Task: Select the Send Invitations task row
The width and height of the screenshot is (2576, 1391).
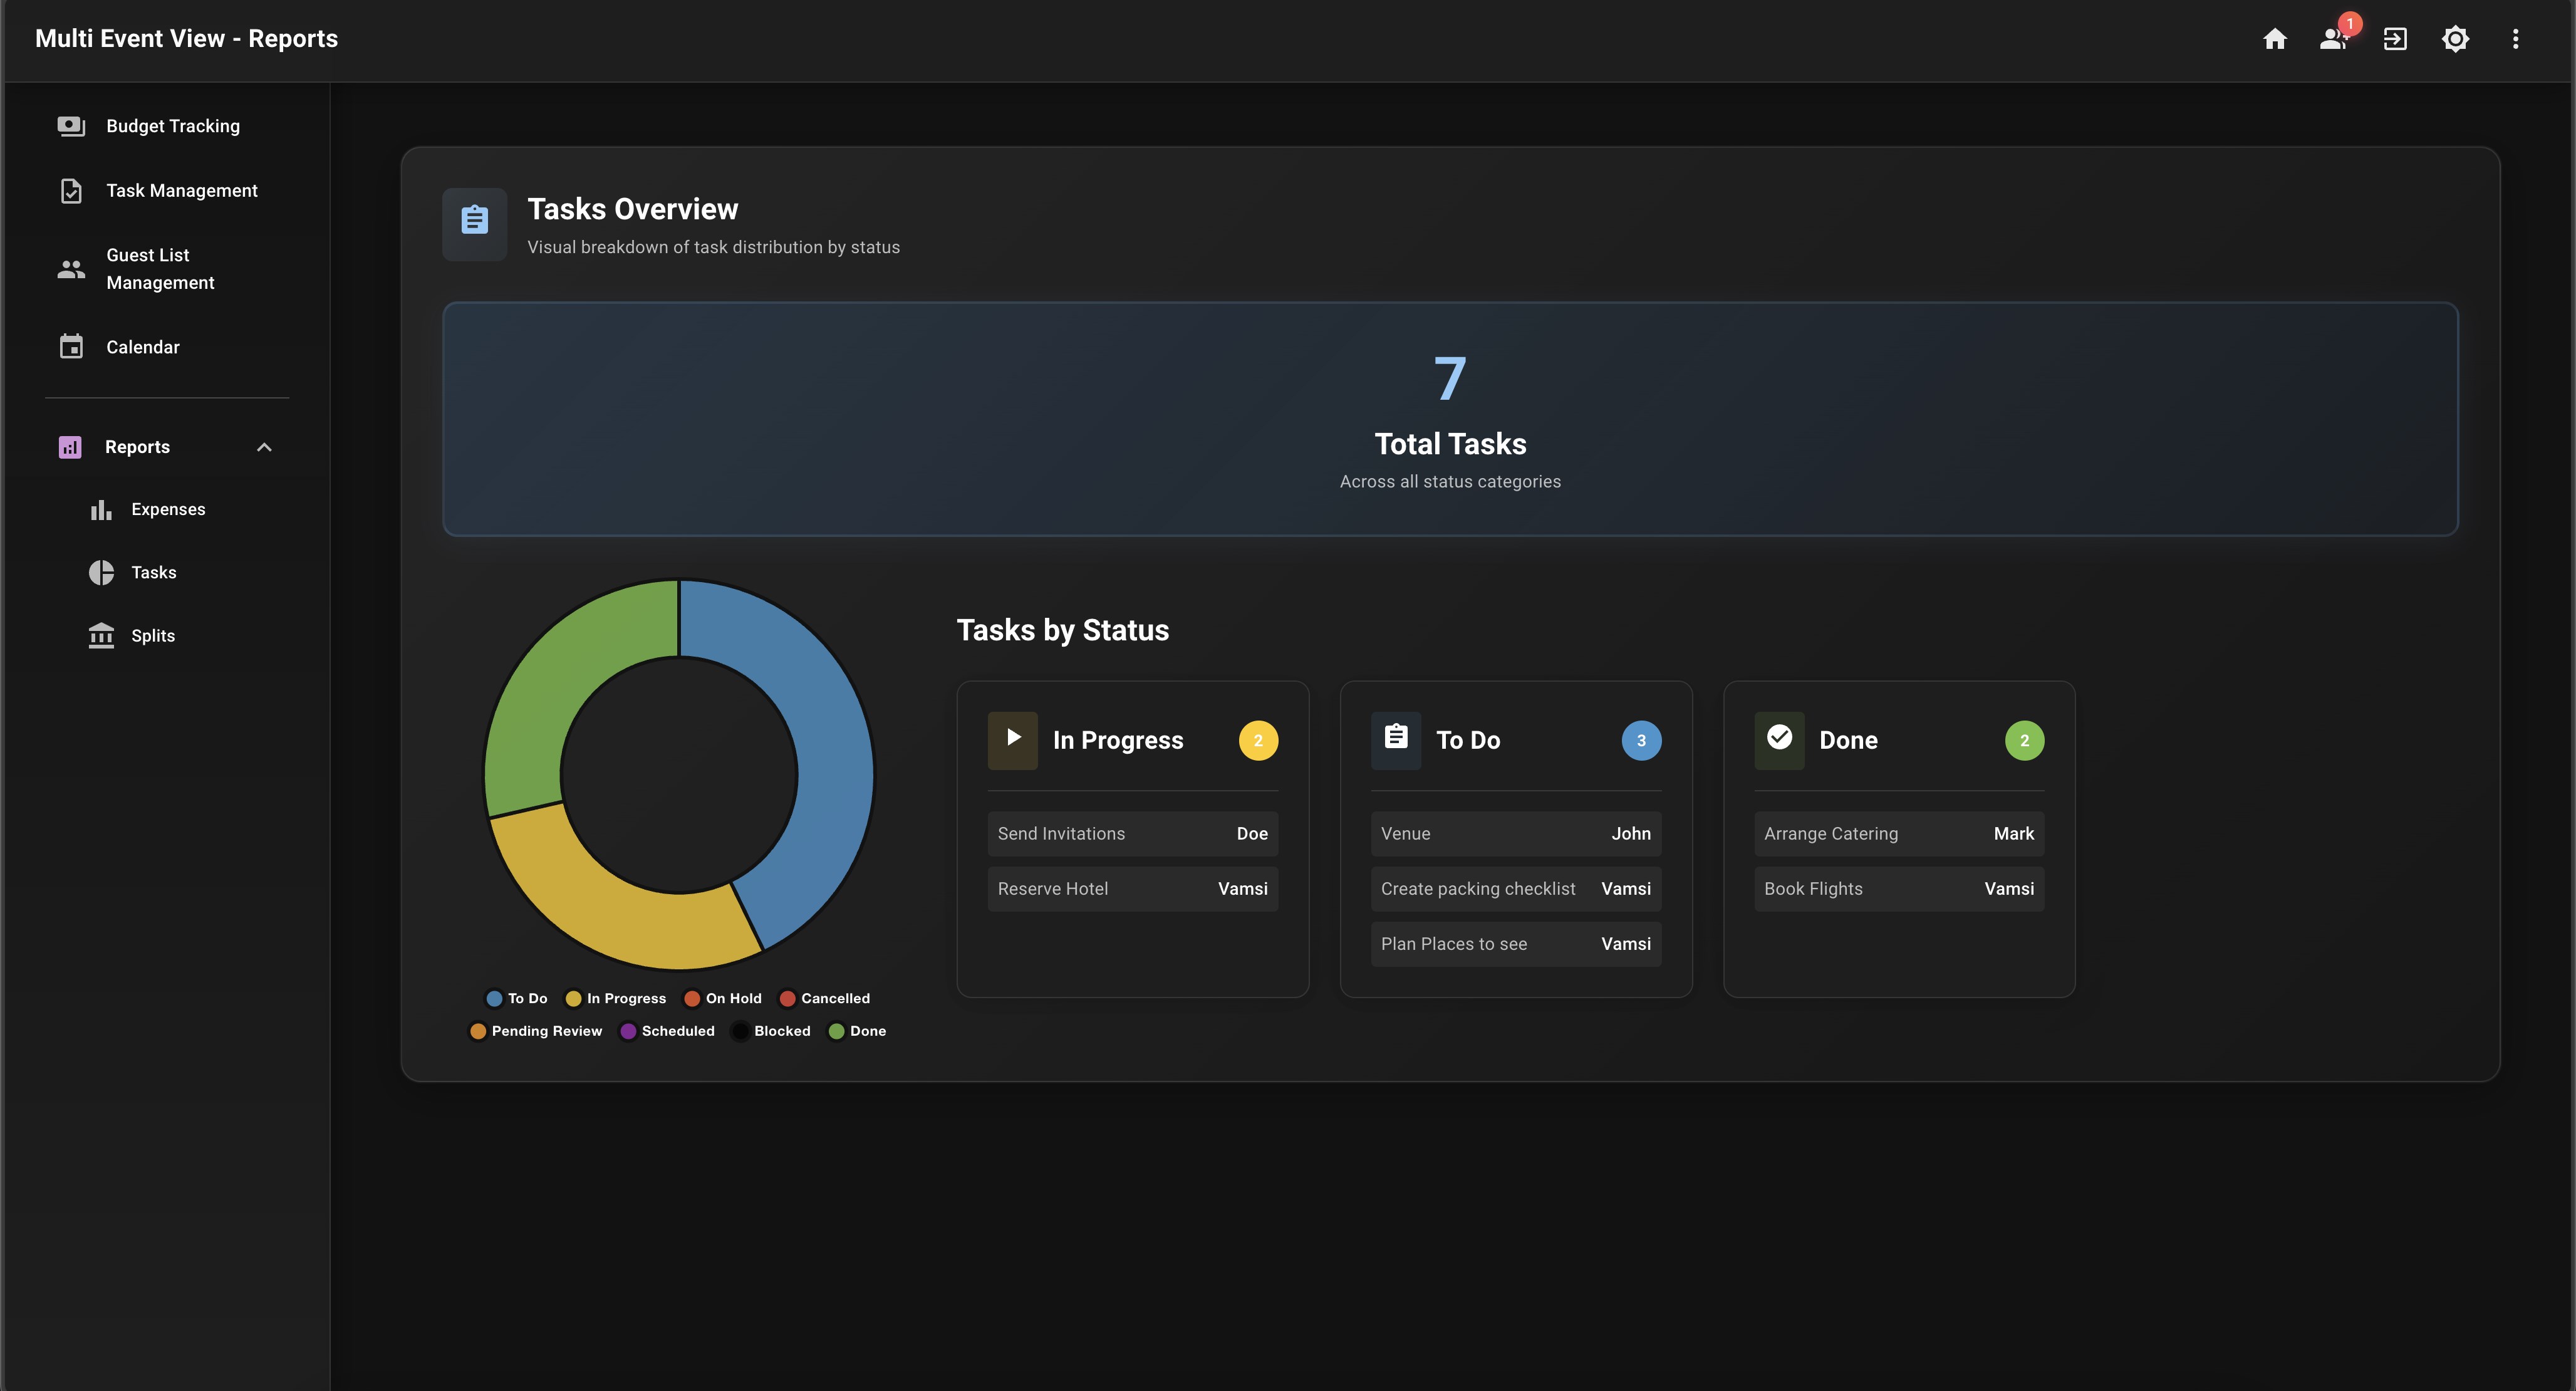Action: 1132,833
